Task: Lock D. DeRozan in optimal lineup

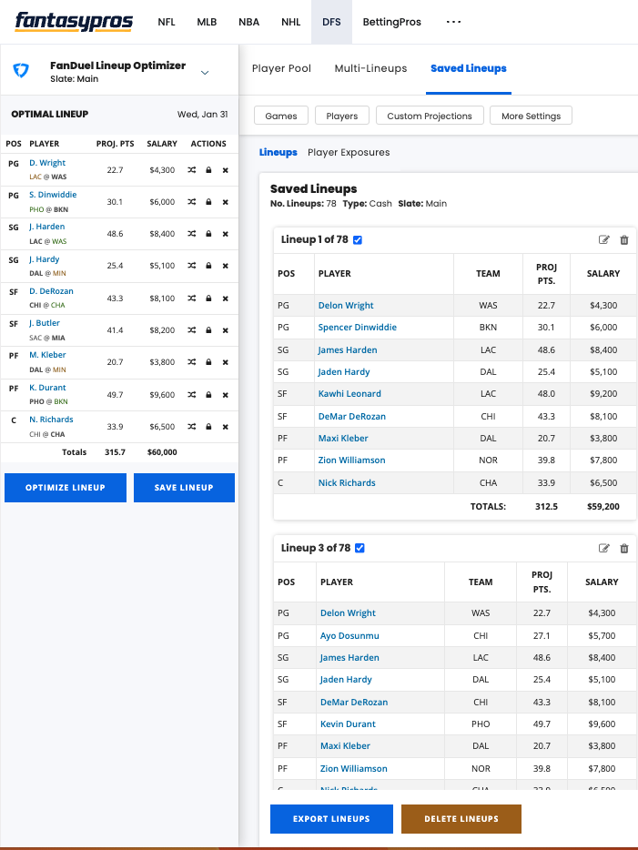Action: [208, 299]
